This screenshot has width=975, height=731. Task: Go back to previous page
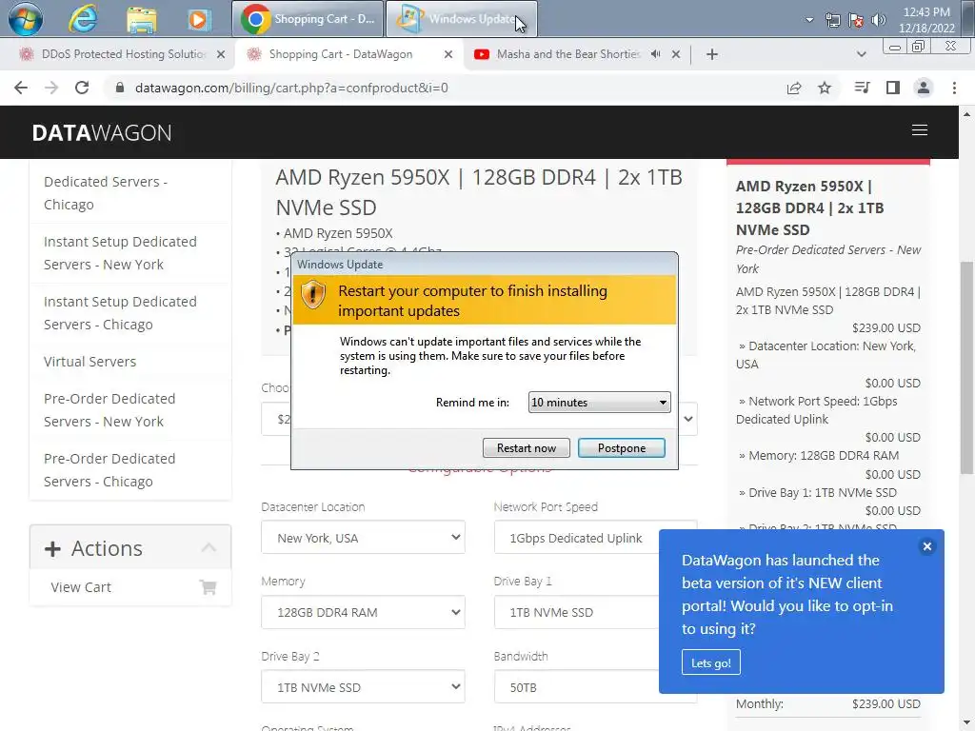coord(21,88)
